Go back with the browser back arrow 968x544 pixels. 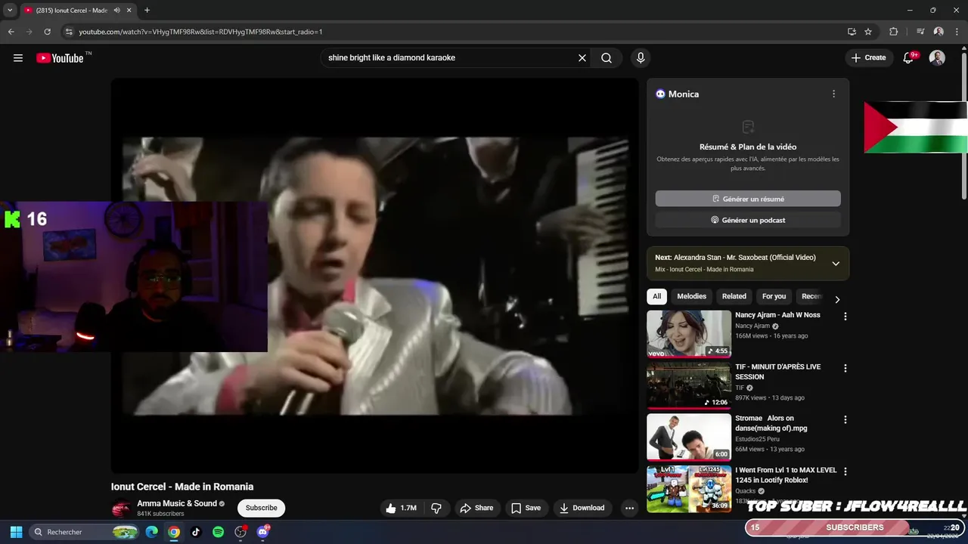coord(11,32)
